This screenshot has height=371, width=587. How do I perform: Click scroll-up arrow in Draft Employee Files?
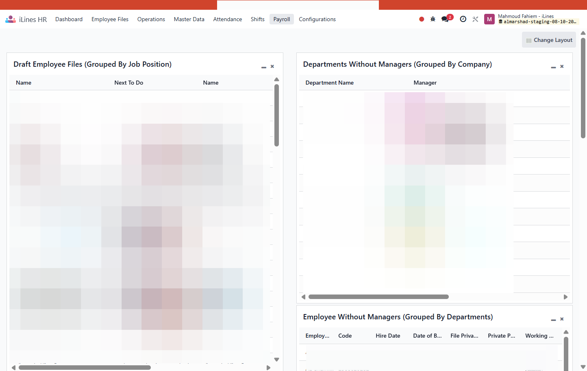point(277,80)
